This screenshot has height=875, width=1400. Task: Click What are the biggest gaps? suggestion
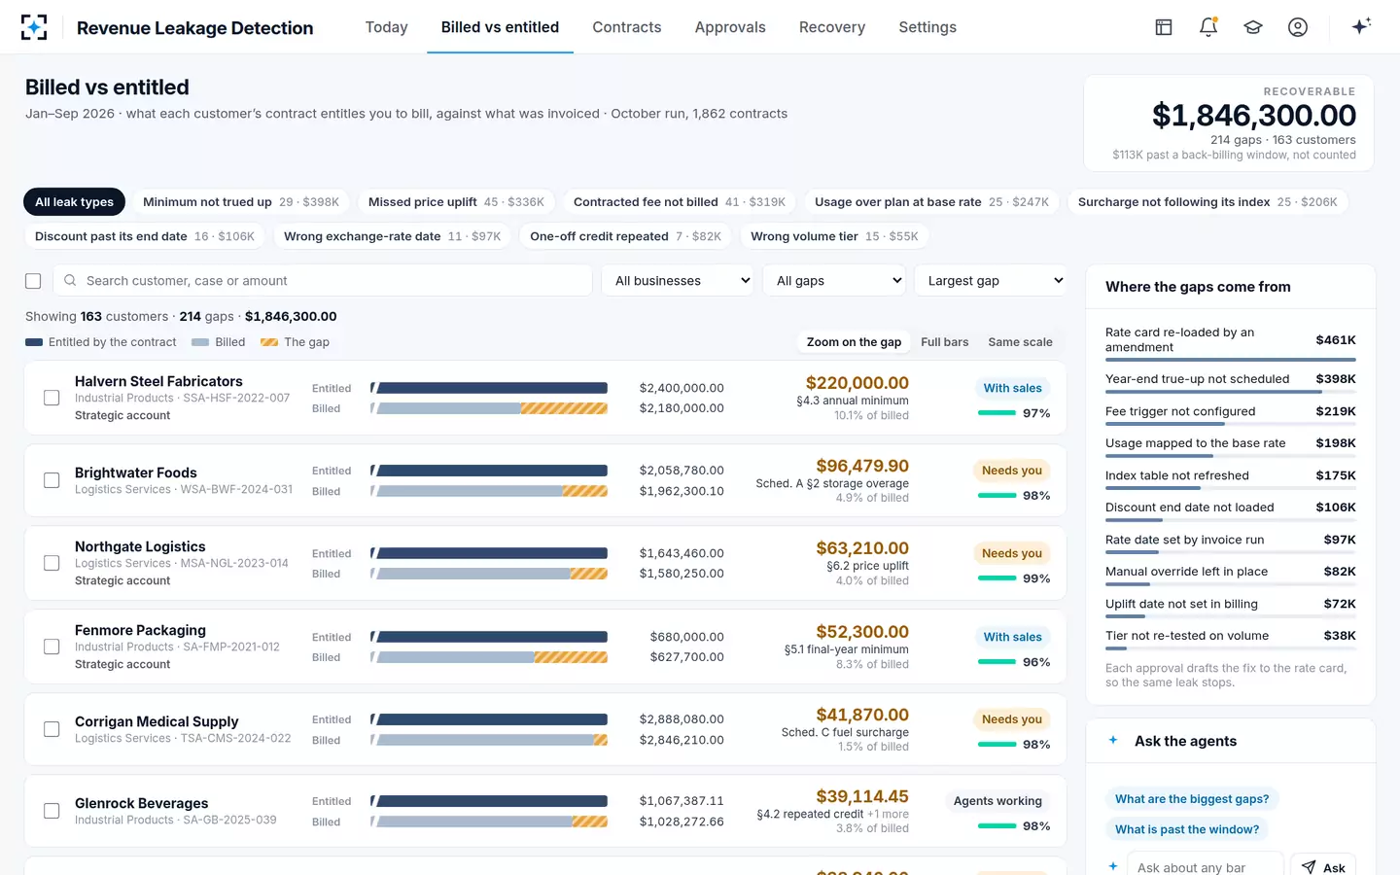coord(1192,799)
